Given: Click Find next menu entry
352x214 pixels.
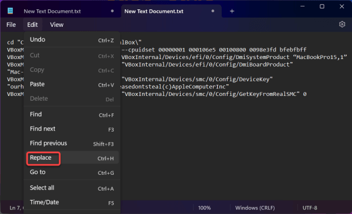Looking at the screenshot, I should click(72, 129).
